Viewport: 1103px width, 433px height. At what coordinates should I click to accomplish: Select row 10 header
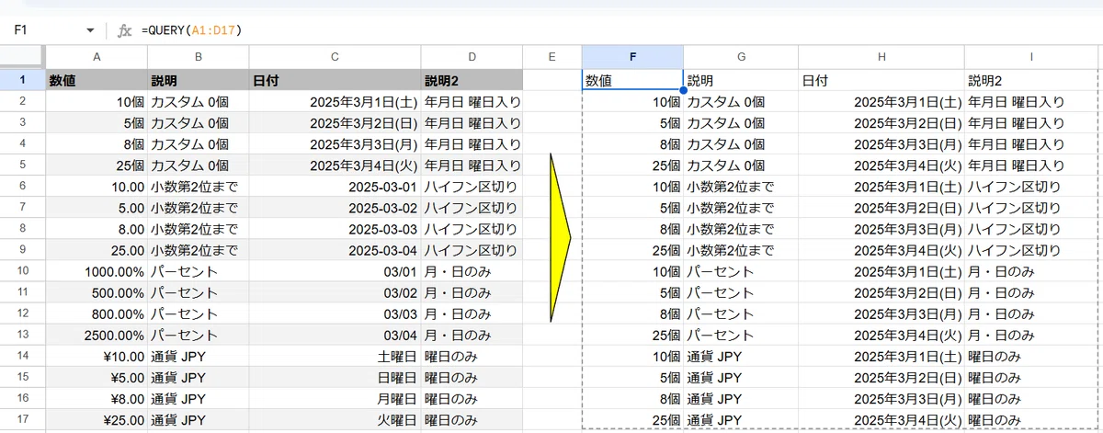[22, 271]
